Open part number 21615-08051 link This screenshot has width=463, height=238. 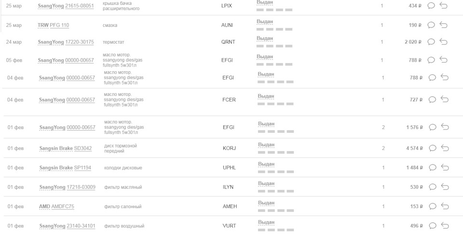tap(80, 6)
